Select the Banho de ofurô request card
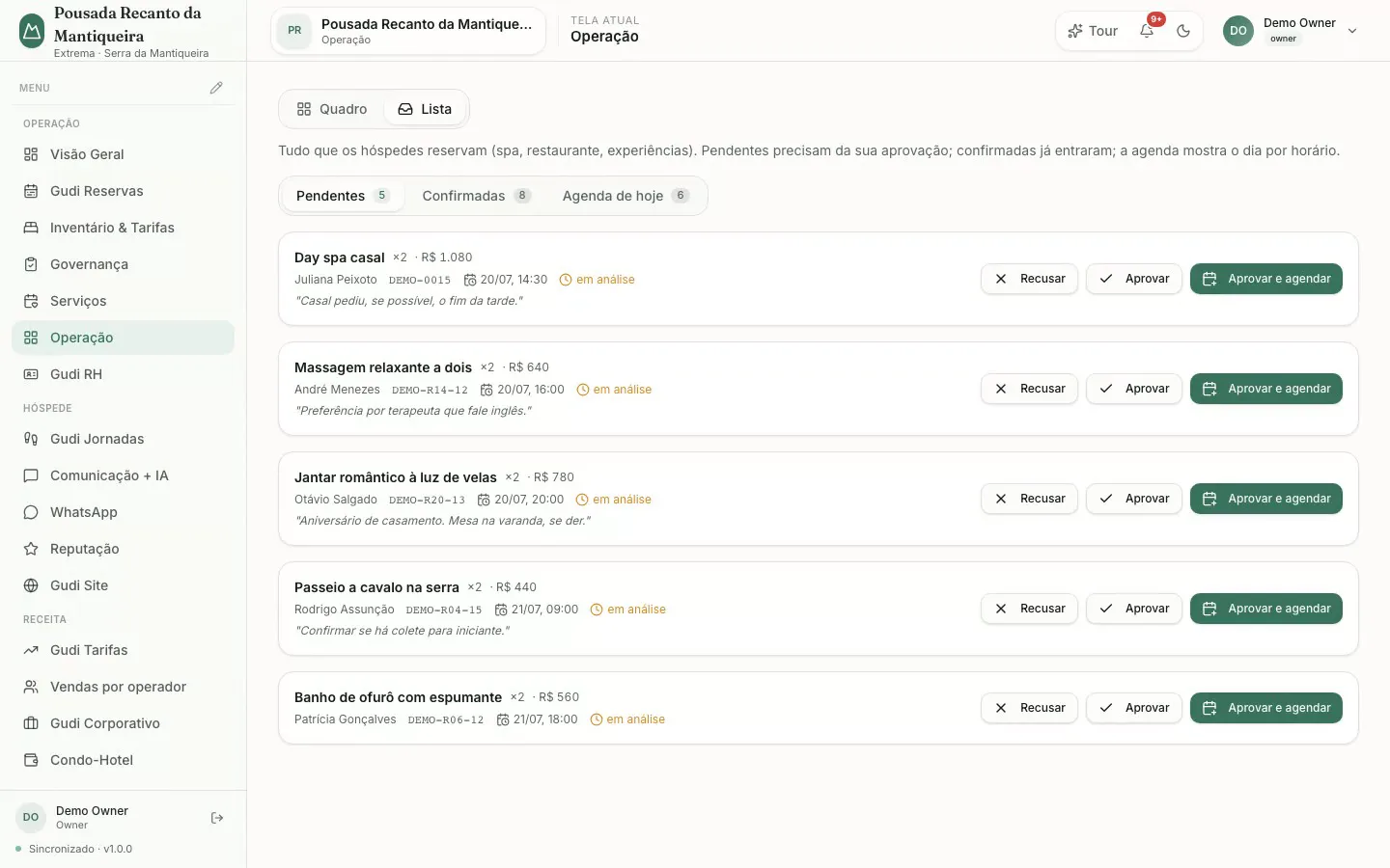The height and width of the screenshot is (868, 1390). pyautogui.click(x=819, y=708)
